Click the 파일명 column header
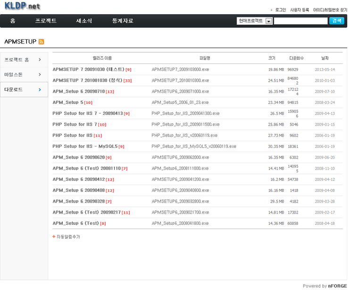 205,58
